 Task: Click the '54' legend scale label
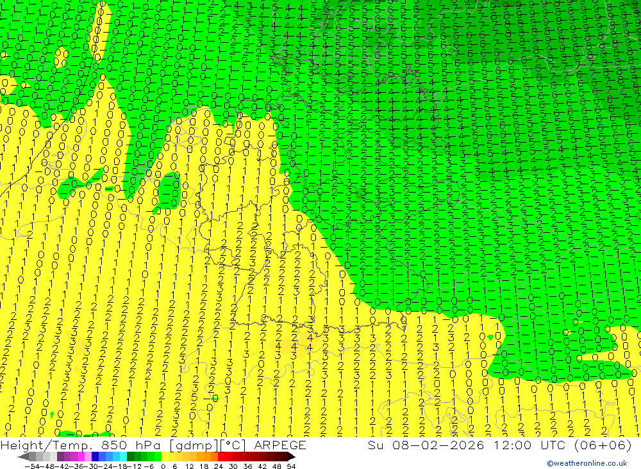coord(291,466)
